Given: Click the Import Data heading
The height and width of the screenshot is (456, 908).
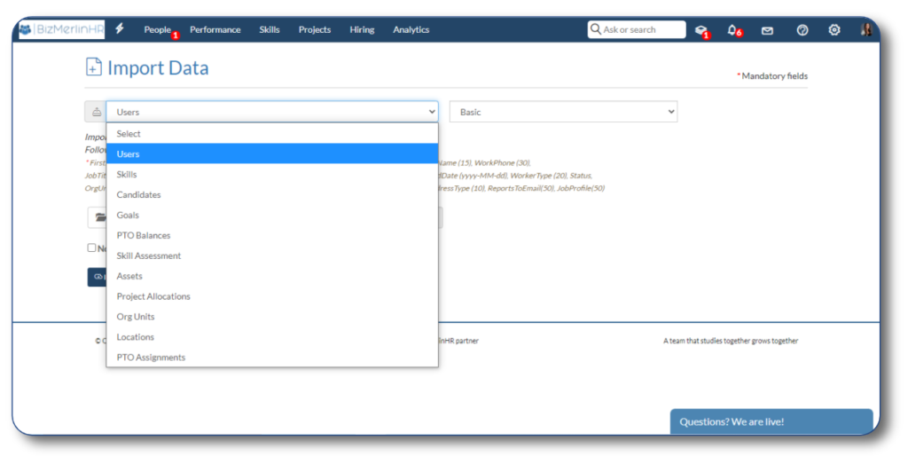Looking at the screenshot, I should point(158,67).
